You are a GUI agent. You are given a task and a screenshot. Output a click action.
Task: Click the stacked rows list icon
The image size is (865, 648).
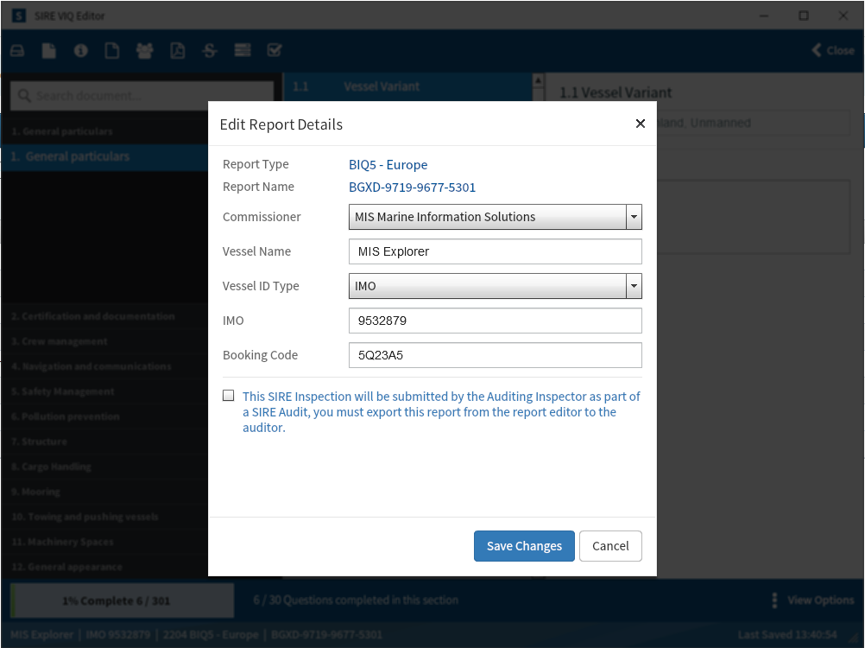tap(243, 50)
